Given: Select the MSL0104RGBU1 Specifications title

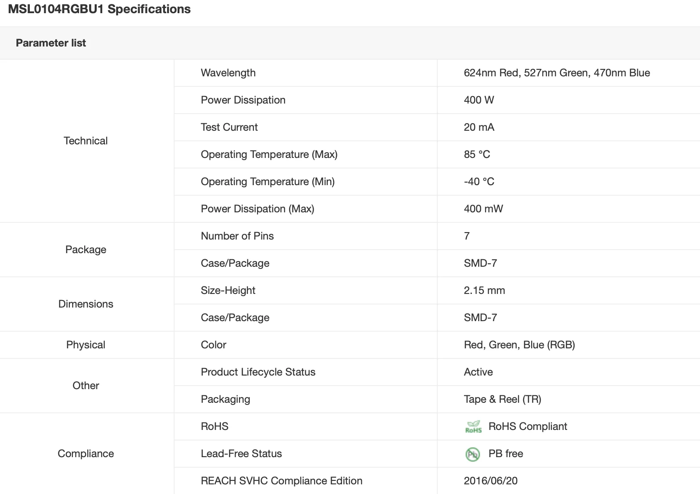Looking at the screenshot, I should [100, 9].
